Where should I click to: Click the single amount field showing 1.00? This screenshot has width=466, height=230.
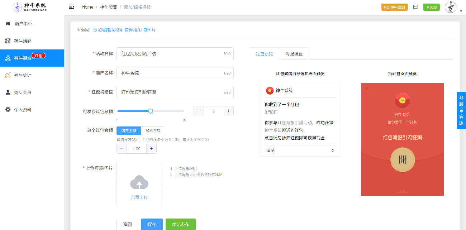coord(137,149)
